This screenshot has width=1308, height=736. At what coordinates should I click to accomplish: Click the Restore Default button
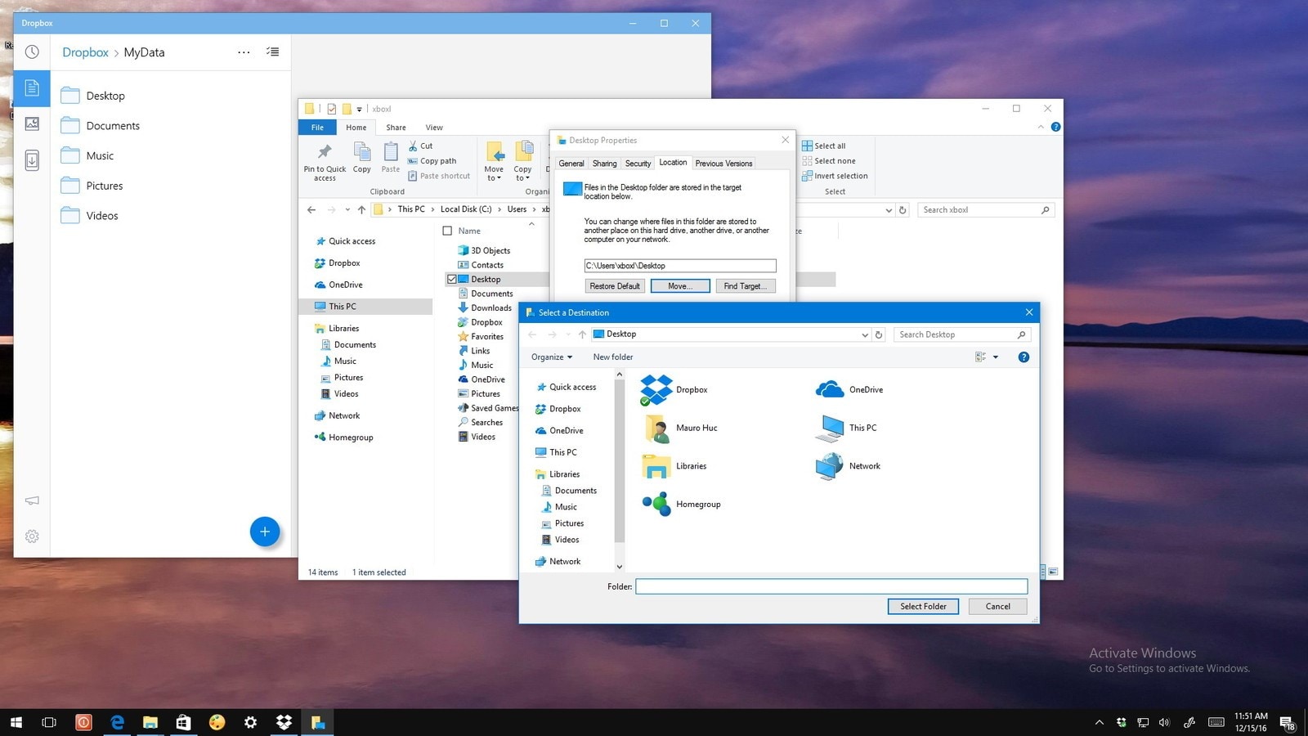[615, 286]
